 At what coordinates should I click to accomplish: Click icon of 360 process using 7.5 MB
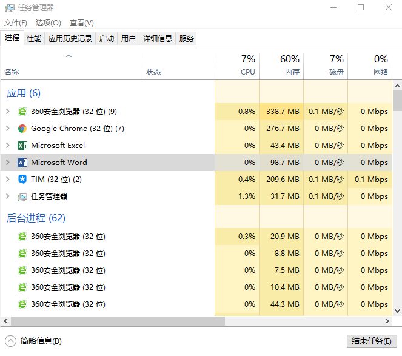click(22, 270)
